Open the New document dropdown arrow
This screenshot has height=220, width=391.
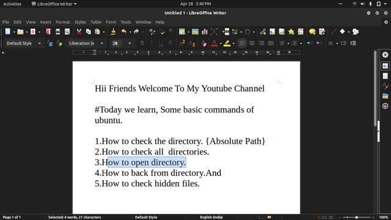click(14, 32)
